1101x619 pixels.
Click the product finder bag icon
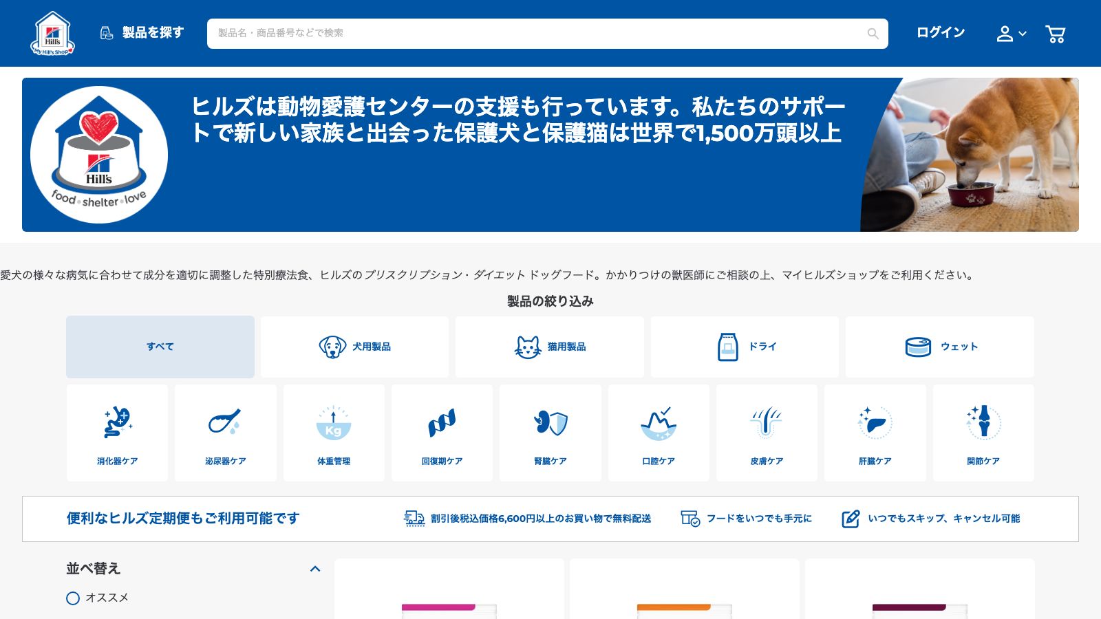pyautogui.click(x=106, y=33)
